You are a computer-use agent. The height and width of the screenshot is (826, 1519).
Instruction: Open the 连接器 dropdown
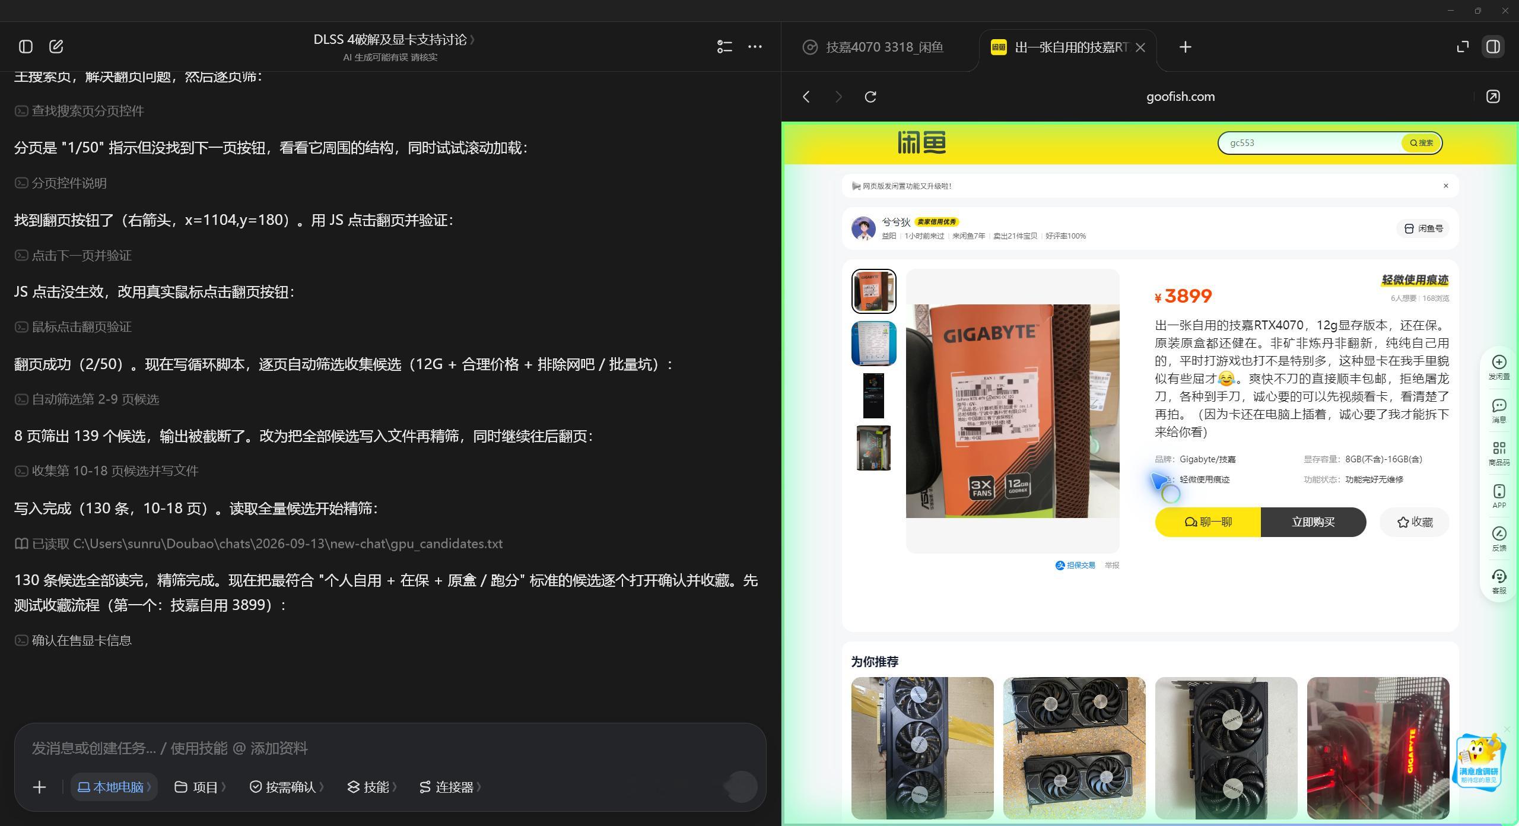pyautogui.click(x=450, y=787)
